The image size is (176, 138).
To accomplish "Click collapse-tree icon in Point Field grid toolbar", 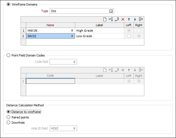I will [x=117, y=70].
